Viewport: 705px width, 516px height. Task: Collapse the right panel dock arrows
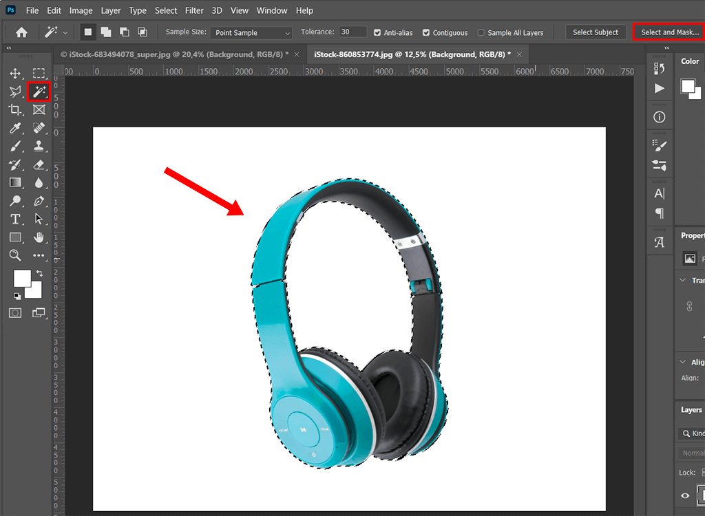click(666, 47)
